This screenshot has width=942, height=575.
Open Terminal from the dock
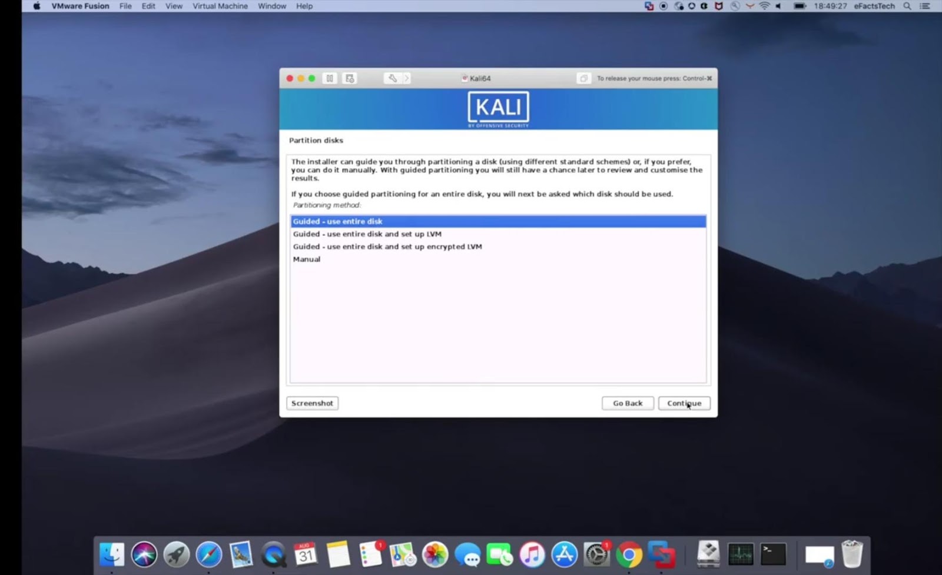click(773, 554)
